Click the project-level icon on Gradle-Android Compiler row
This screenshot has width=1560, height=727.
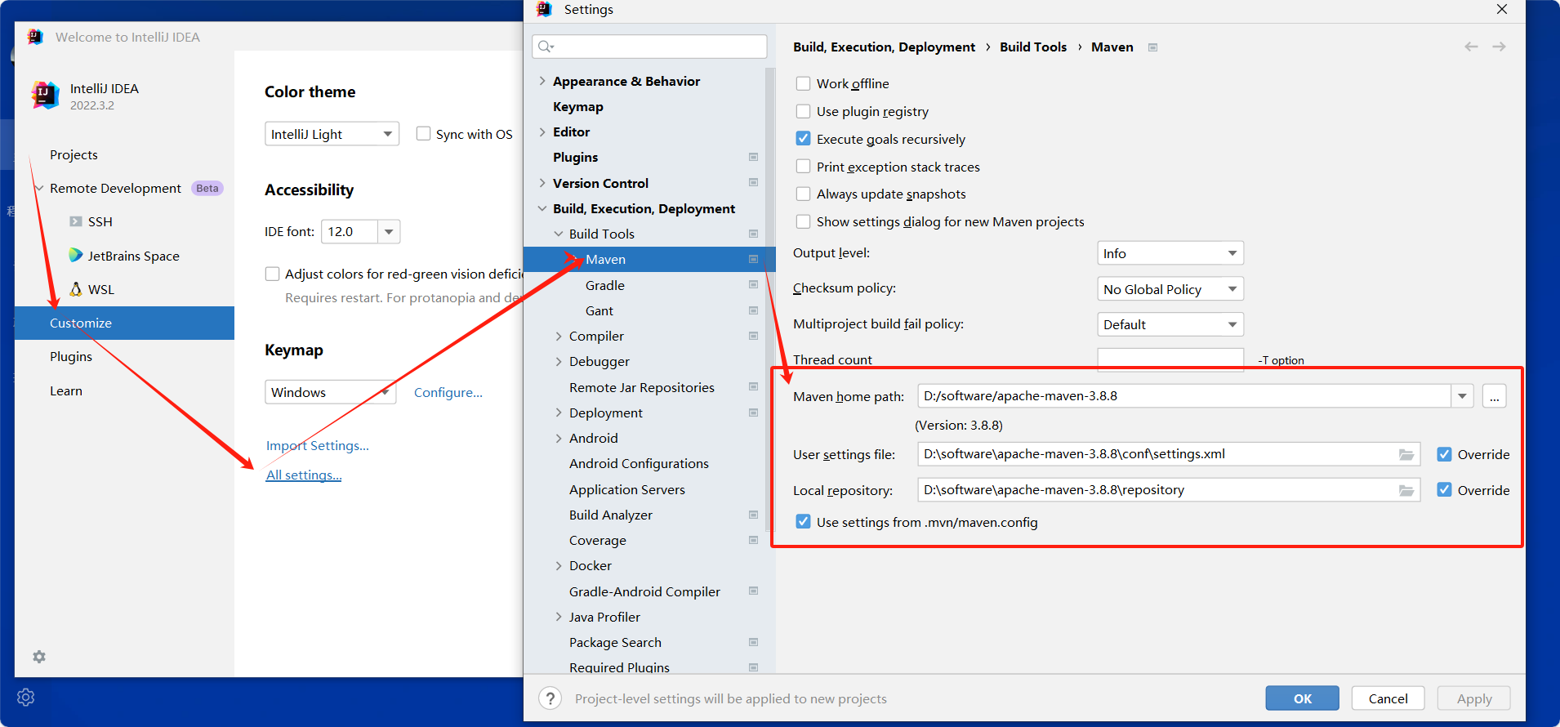pyautogui.click(x=753, y=591)
